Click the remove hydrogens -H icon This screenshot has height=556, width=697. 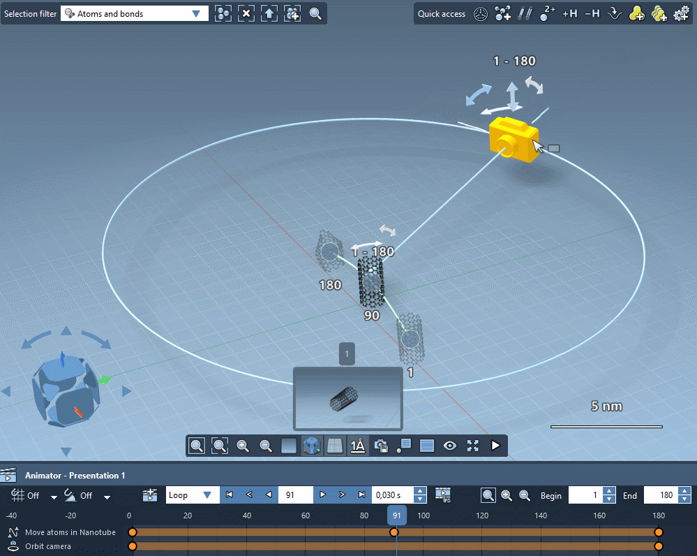coord(592,13)
